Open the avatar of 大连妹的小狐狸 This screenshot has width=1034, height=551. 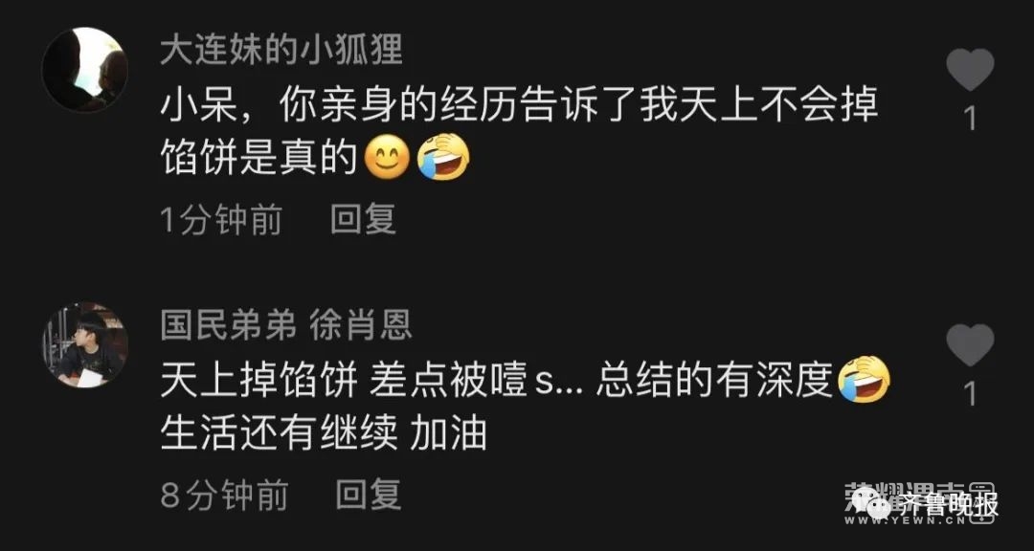coord(85,70)
